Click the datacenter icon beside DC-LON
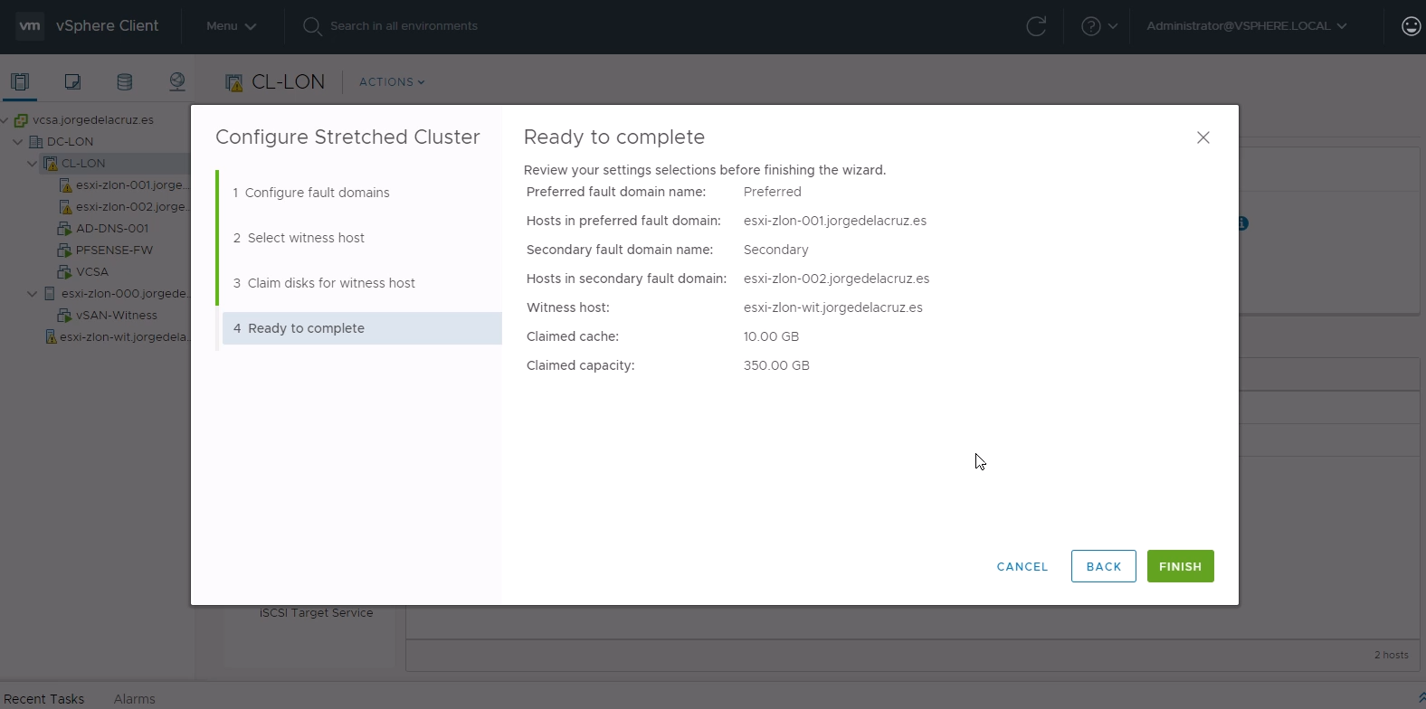 pos(36,141)
